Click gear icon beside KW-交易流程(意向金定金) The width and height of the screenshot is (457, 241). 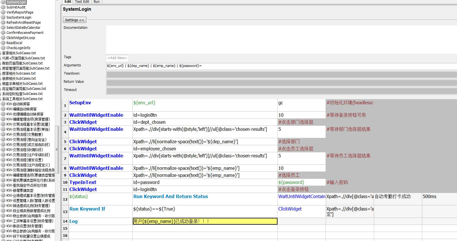pos(3,140)
